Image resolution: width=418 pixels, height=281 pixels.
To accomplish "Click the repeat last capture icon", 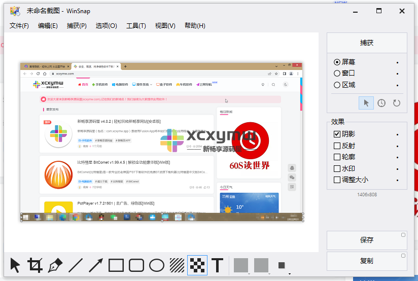I will [x=396, y=103].
